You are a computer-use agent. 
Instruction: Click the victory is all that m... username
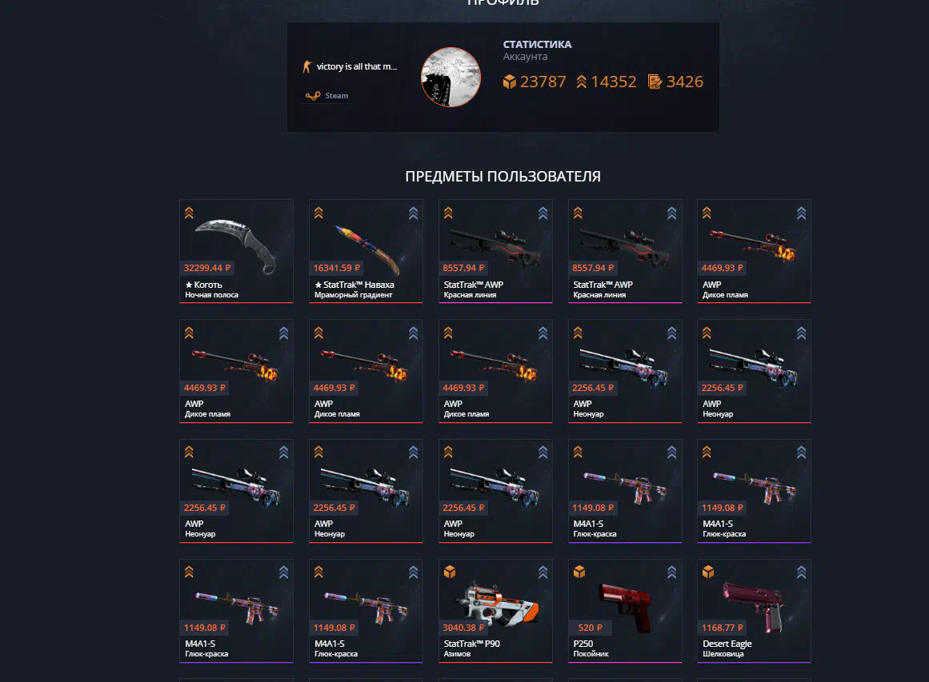click(357, 66)
